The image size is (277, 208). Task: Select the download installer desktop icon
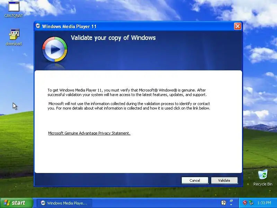coord(14,37)
